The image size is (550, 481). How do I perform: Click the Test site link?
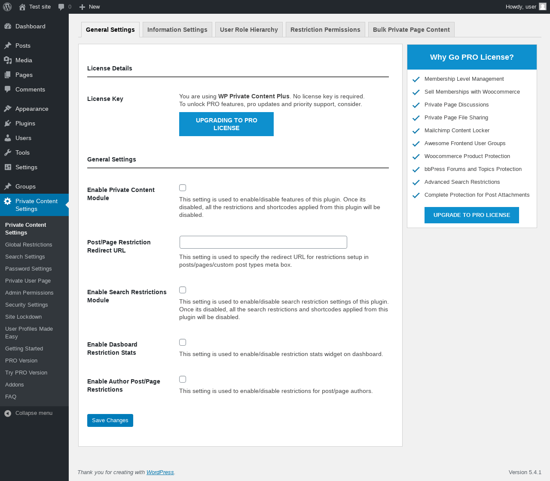point(40,7)
